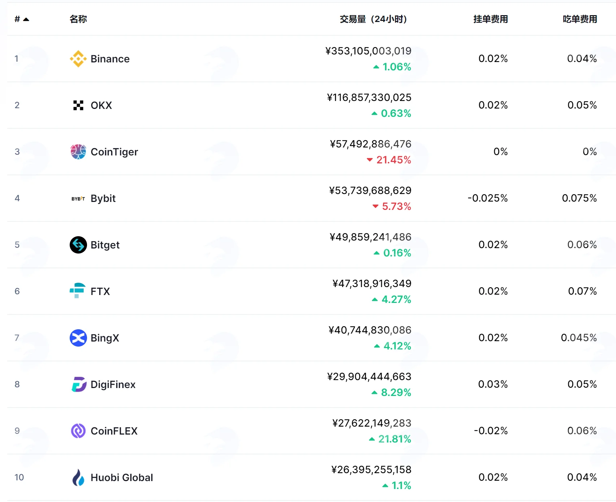
Task: Open the Bitget black circle logo
Action: 78,245
